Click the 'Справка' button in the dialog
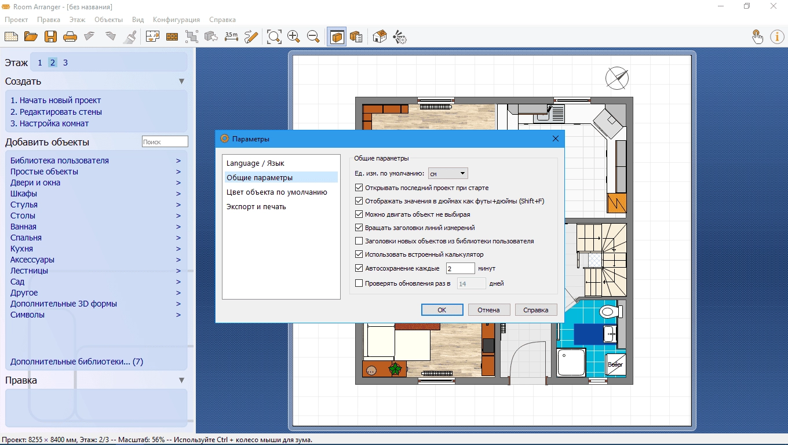The width and height of the screenshot is (788, 445). [x=535, y=310]
